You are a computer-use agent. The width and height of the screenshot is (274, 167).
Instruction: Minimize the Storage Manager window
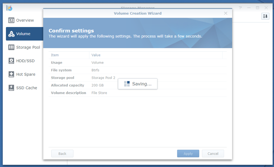(x=249, y=8)
